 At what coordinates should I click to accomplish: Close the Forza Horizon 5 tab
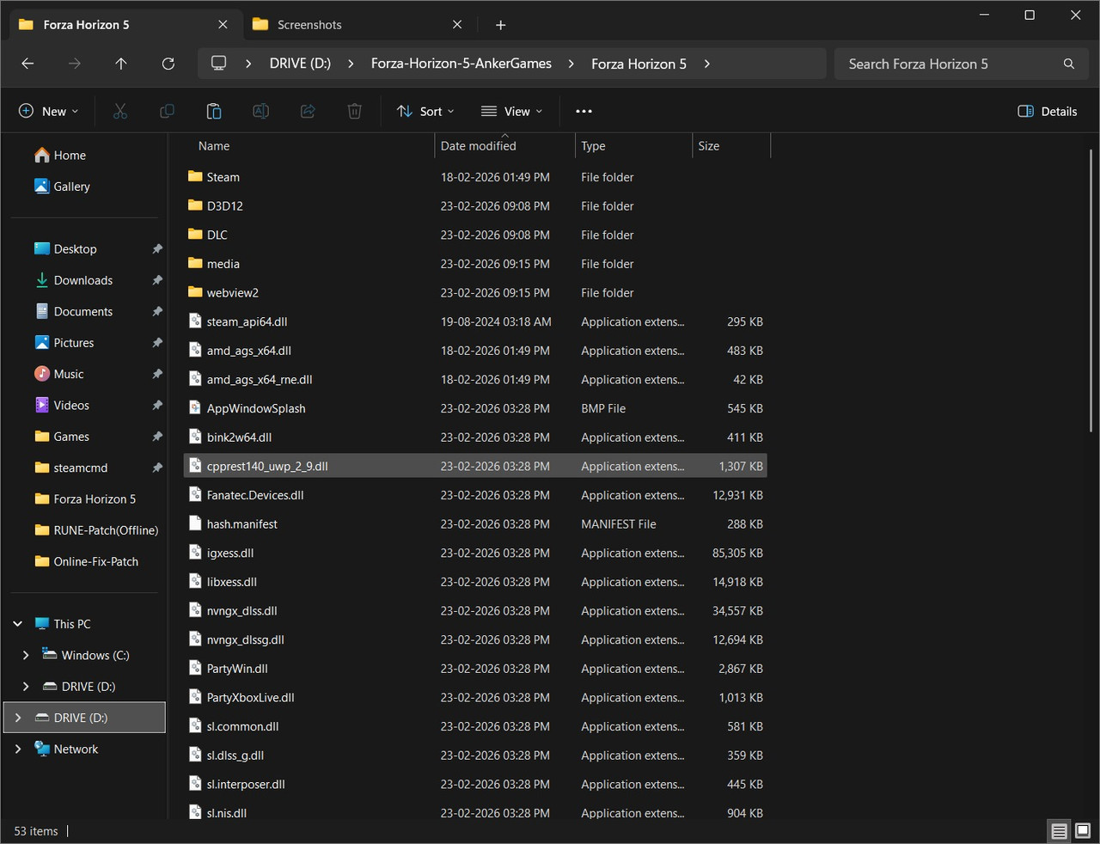pyautogui.click(x=223, y=25)
